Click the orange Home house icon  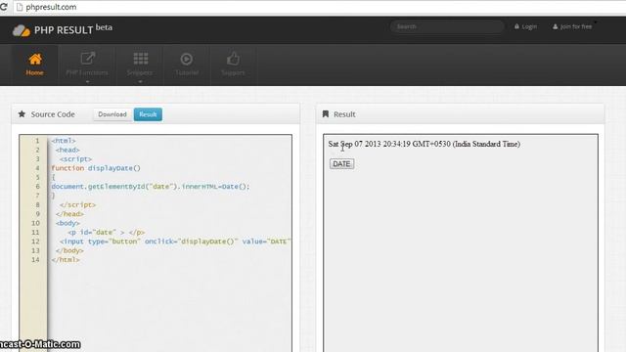(35, 59)
